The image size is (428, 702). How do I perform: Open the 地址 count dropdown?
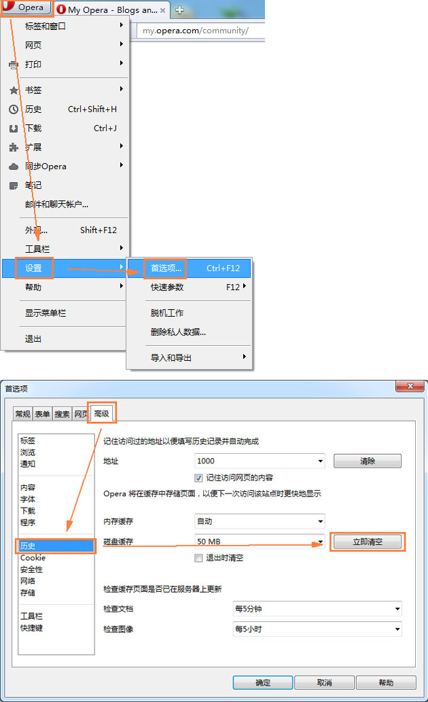(260, 461)
